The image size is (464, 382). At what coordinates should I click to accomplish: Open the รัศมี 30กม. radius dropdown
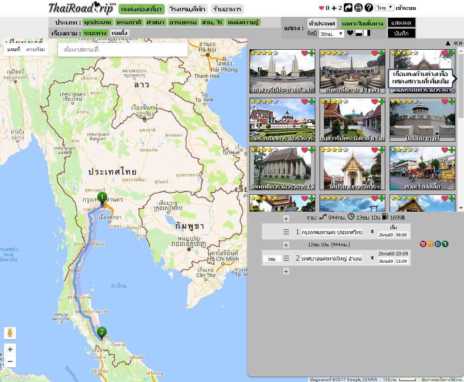[331, 34]
